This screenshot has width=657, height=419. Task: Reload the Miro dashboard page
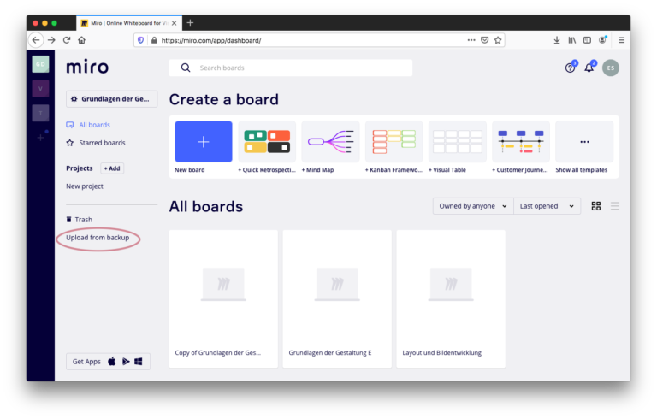(x=67, y=40)
